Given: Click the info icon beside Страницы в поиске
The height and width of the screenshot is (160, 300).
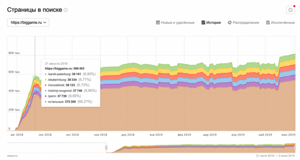Looking at the screenshot, I should point(66,10).
